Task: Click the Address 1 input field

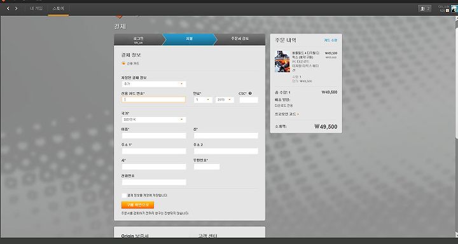Action: tap(154, 151)
